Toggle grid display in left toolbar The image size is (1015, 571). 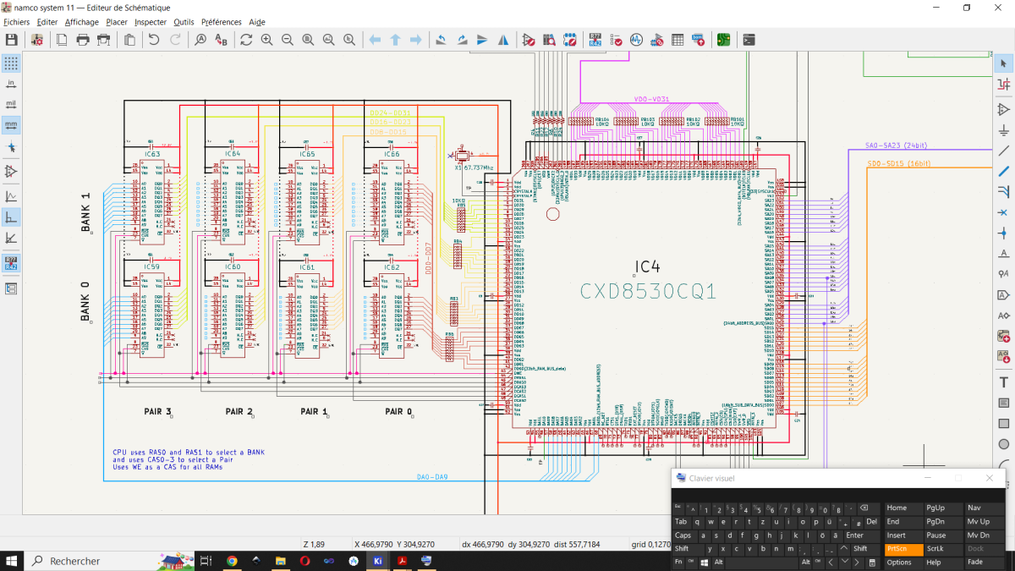pyautogui.click(x=11, y=63)
